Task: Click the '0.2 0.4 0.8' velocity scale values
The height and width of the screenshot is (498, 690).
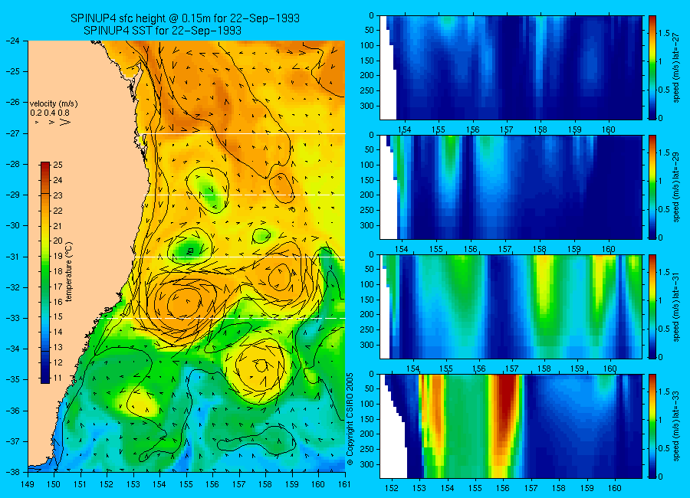Action: pyautogui.click(x=50, y=113)
